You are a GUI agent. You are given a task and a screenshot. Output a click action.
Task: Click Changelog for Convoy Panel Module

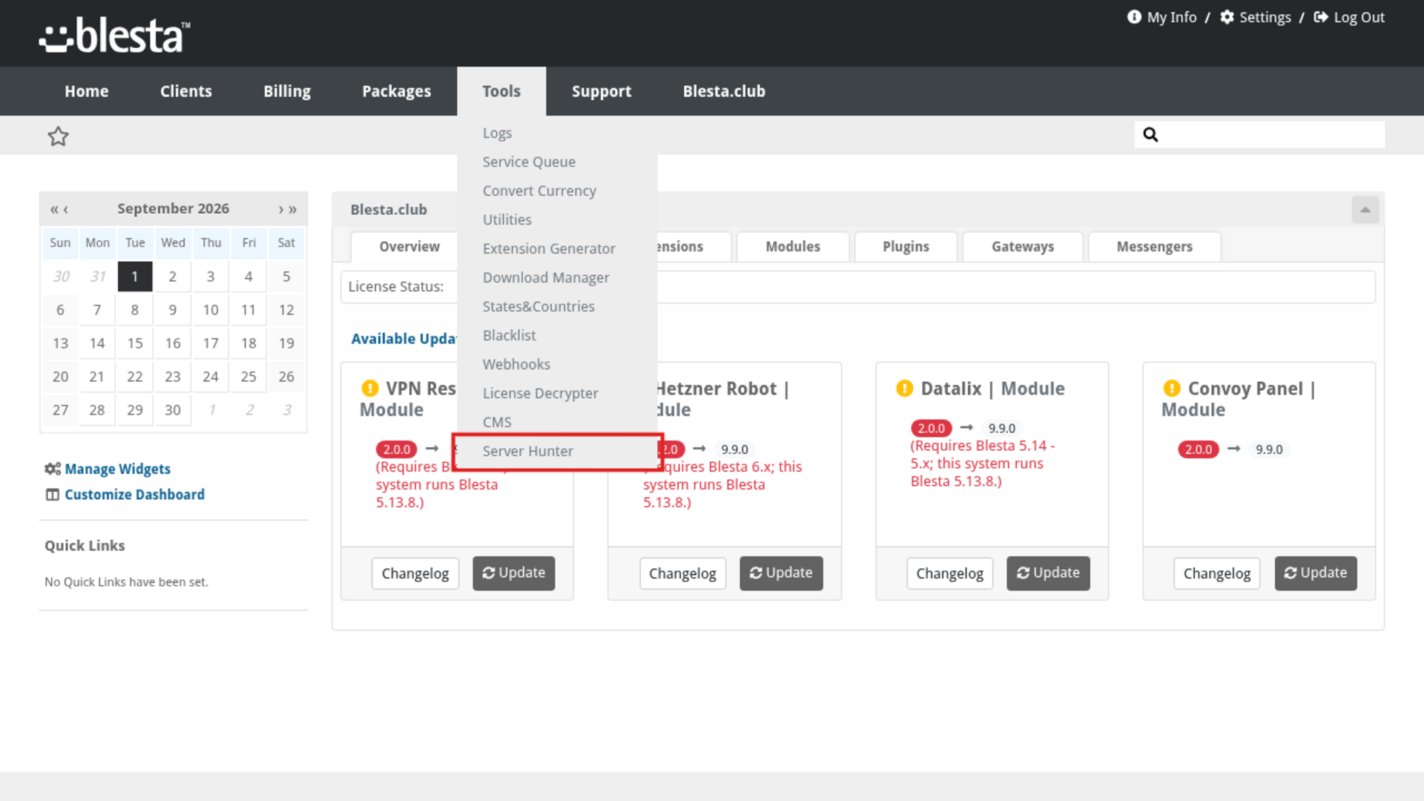coord(1217,573)
